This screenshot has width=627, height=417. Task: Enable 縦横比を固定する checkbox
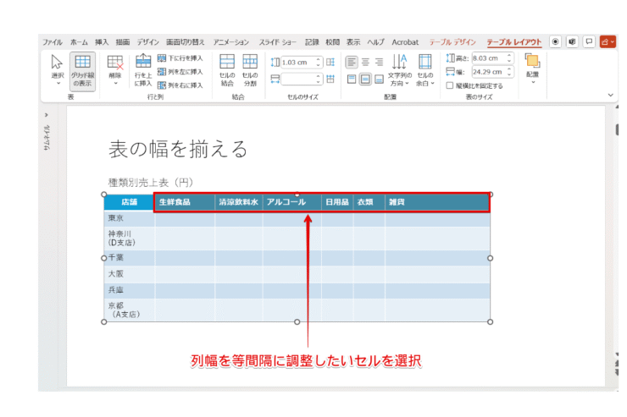coord(450,85)
